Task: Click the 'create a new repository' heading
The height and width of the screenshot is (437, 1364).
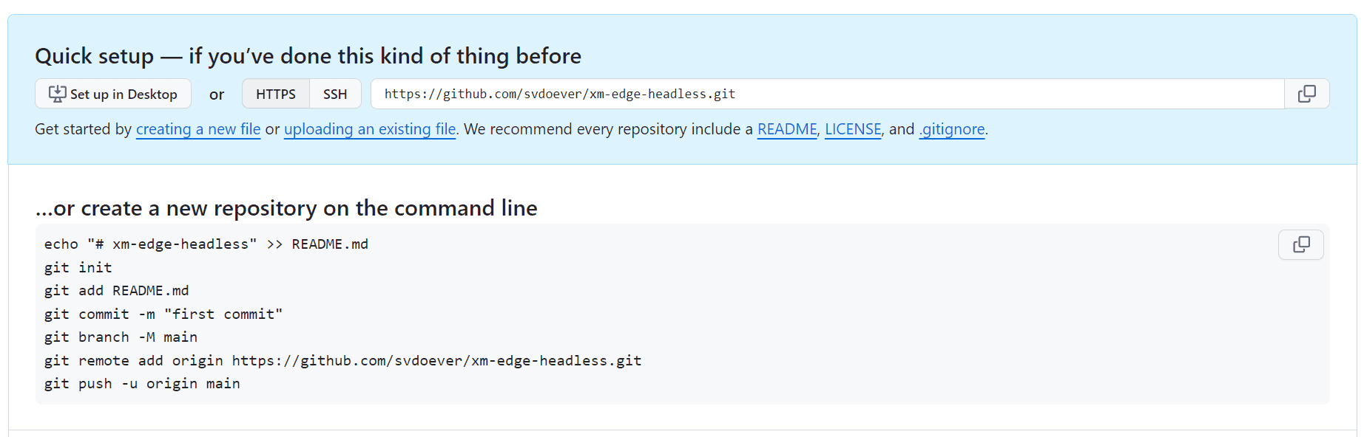Action: [286, 208]
